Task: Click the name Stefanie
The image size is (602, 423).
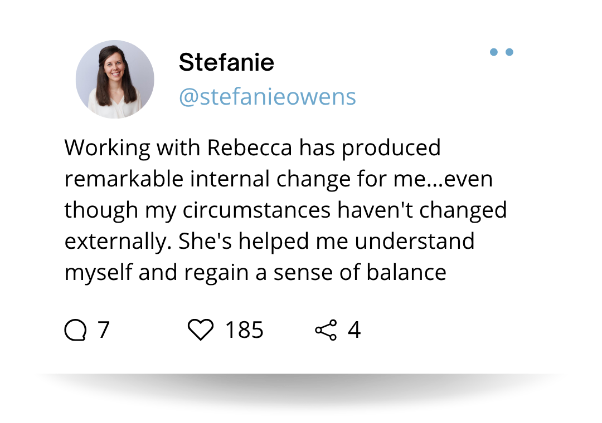Action: click(x=226, y=62)
